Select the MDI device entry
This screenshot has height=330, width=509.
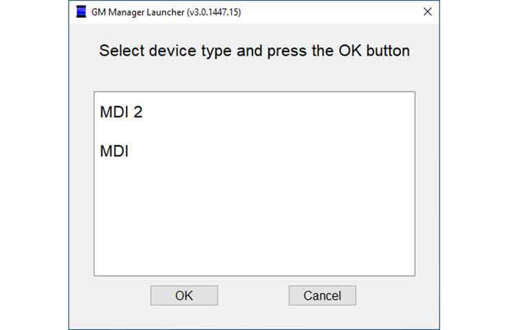coord(114,151)
